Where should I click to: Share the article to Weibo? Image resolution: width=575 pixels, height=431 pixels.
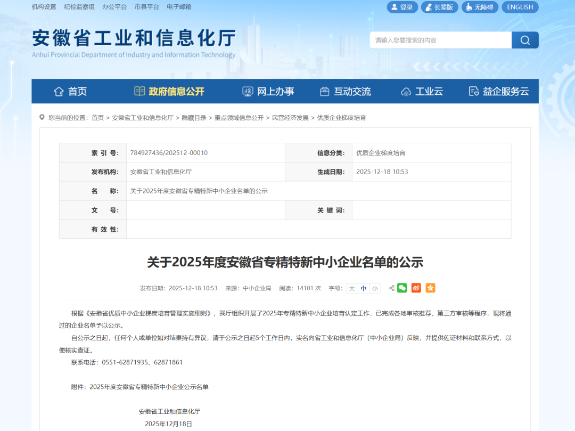tap(416, 288)
